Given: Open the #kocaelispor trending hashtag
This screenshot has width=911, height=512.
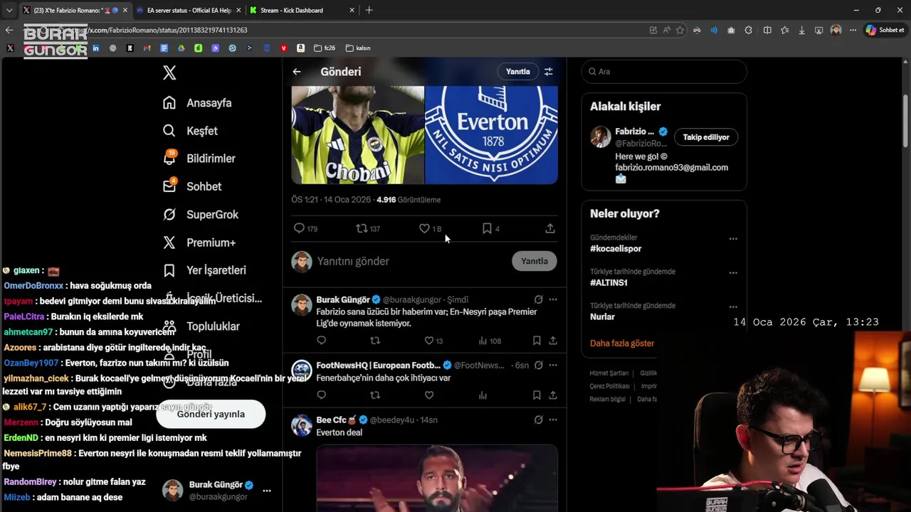Looking at the screenshot, I should click(x=616, y=249).
